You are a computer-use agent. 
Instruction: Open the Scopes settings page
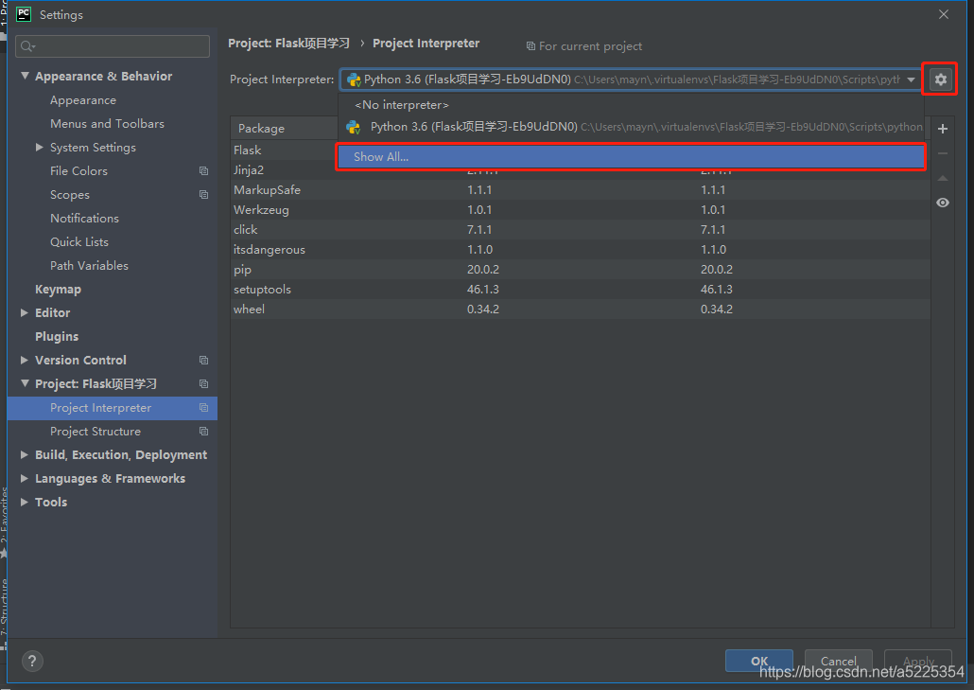70,195
